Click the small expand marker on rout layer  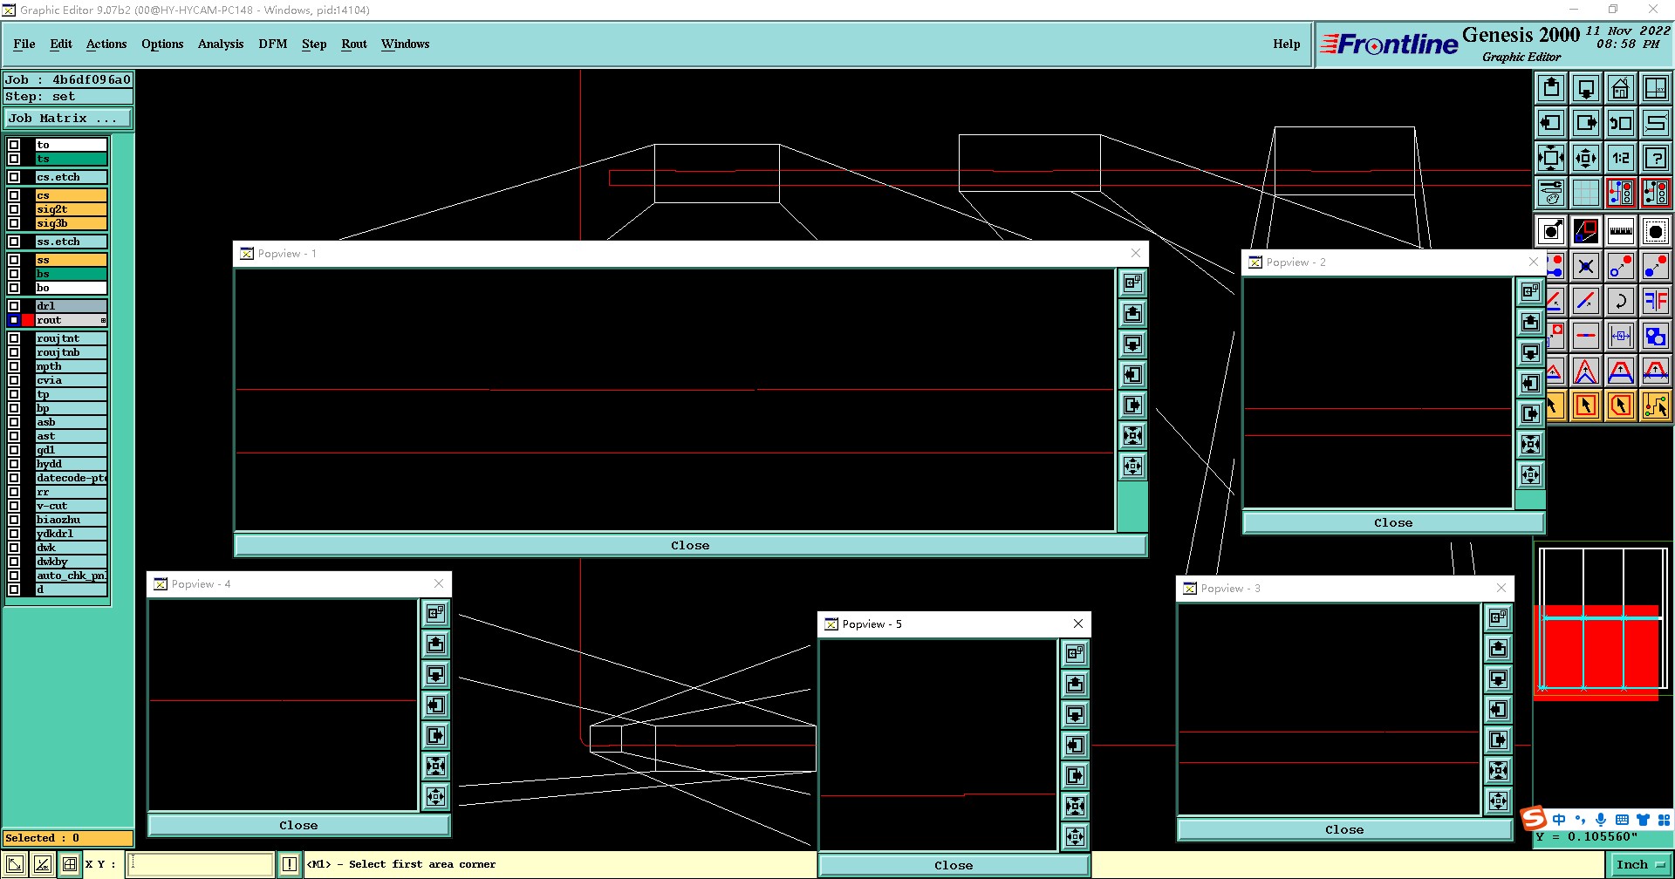tap(103, 321)
